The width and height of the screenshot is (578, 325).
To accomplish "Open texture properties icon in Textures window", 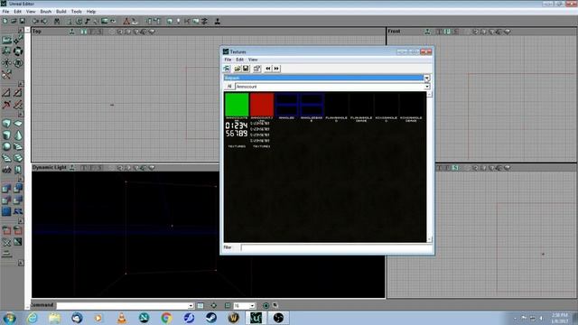I will 256,69.
